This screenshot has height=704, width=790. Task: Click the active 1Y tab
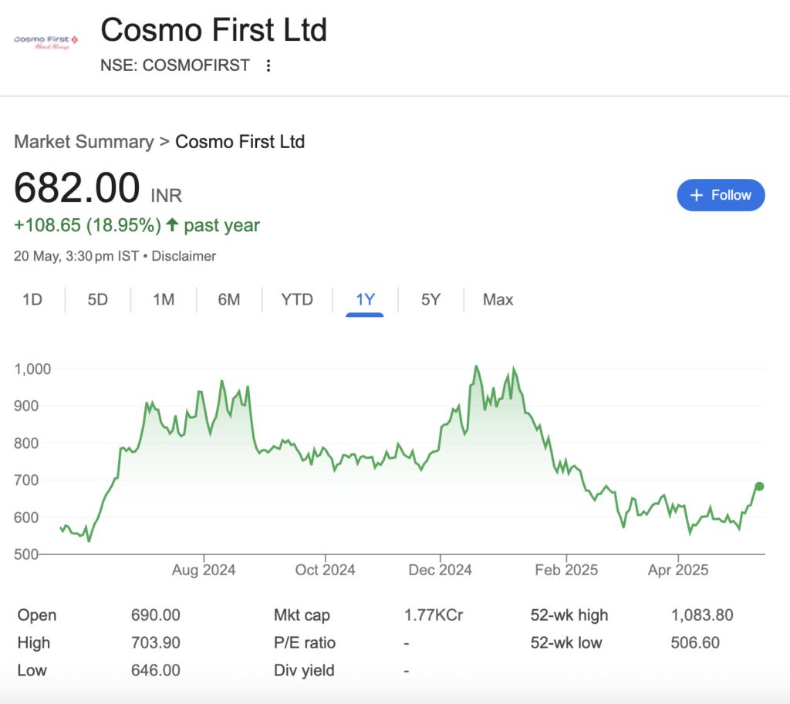(x=365, y=299)
